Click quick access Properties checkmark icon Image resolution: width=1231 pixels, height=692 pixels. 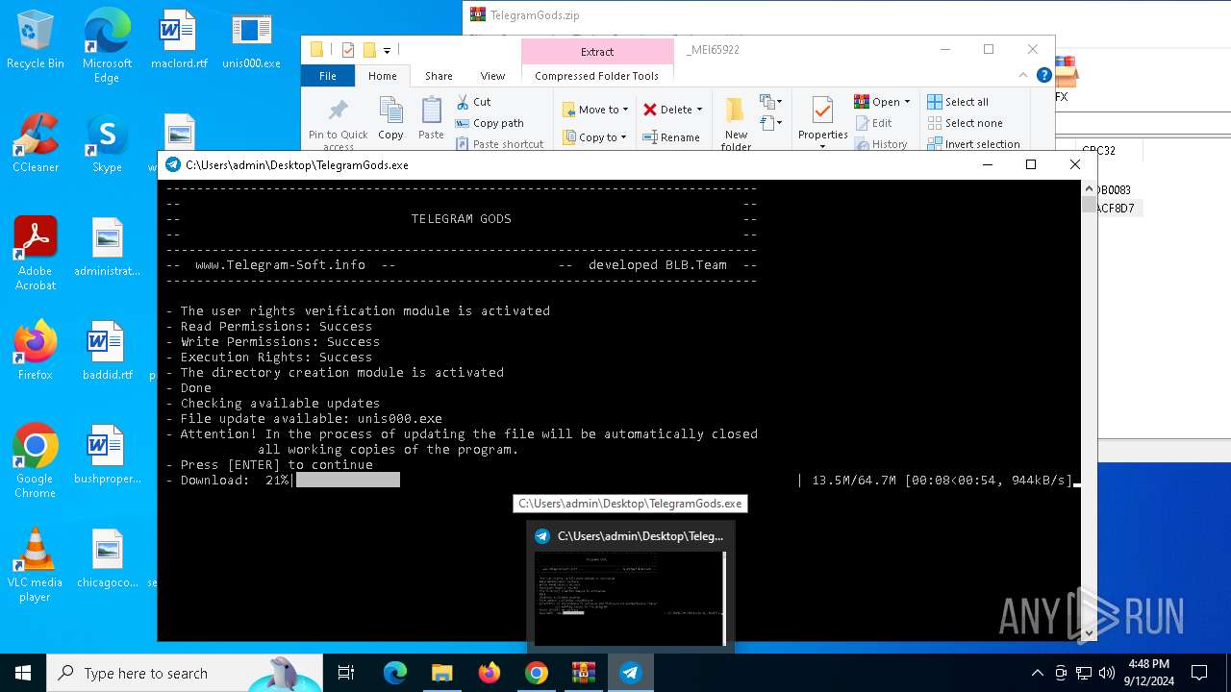click(347, 50)
